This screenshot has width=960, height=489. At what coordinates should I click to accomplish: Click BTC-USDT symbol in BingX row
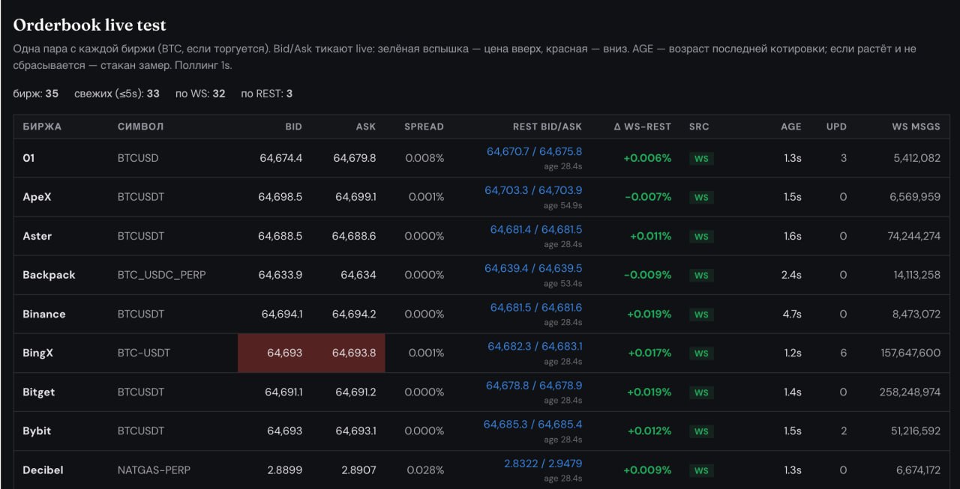tap(144, 353)
